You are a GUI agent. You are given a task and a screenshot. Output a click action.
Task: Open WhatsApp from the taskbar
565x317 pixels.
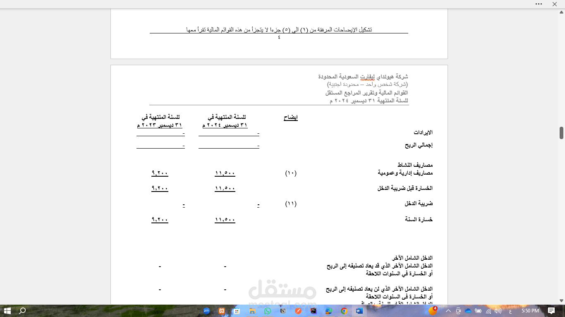tap(268, 310)
